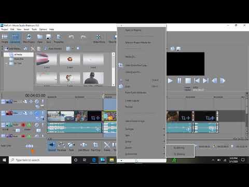Click the Delete button in the edit toolbar
249x187 pixels.
tap(107, 146)
